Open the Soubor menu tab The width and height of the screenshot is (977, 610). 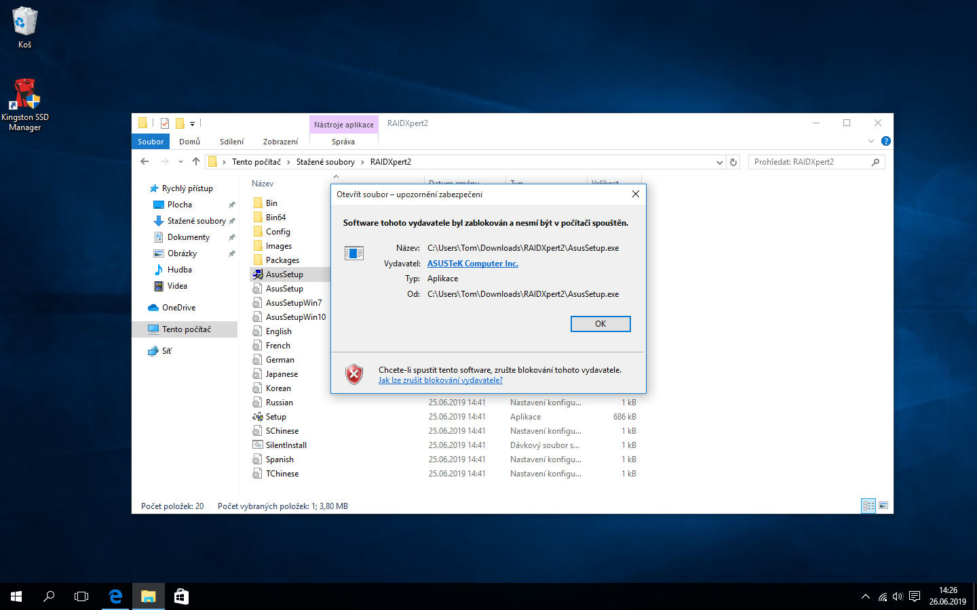(151, 142)
